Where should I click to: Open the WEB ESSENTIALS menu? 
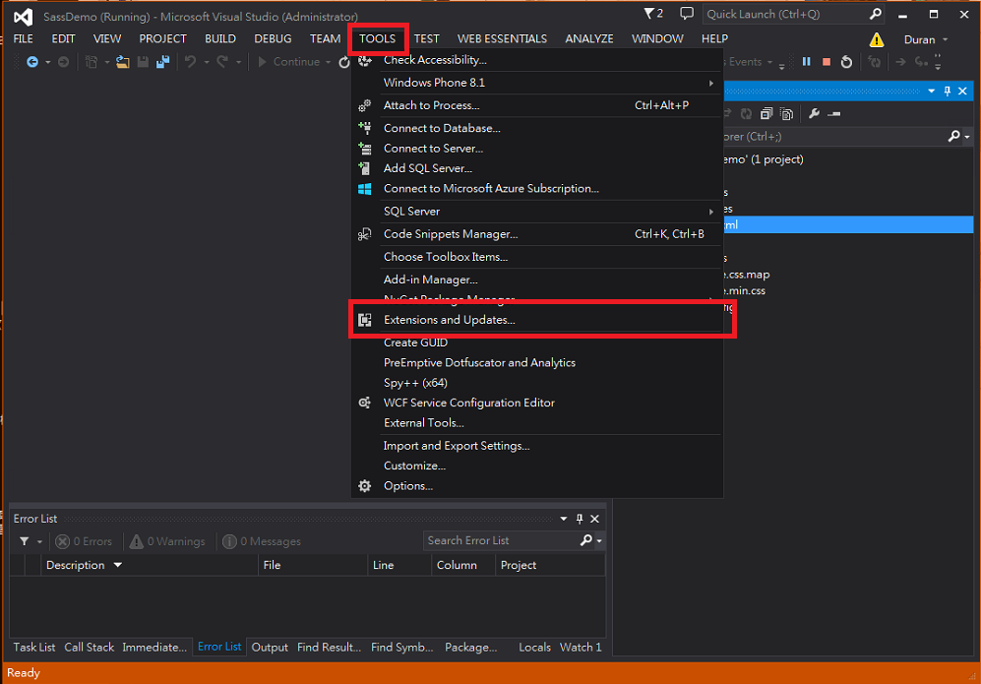(502, 38)
